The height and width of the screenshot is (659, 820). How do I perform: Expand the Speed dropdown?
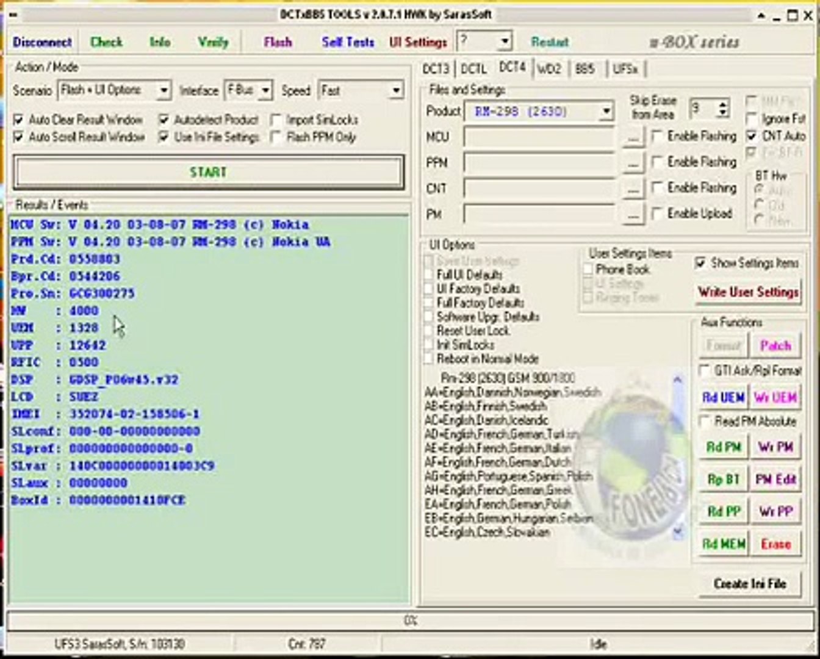pos(395,91)
